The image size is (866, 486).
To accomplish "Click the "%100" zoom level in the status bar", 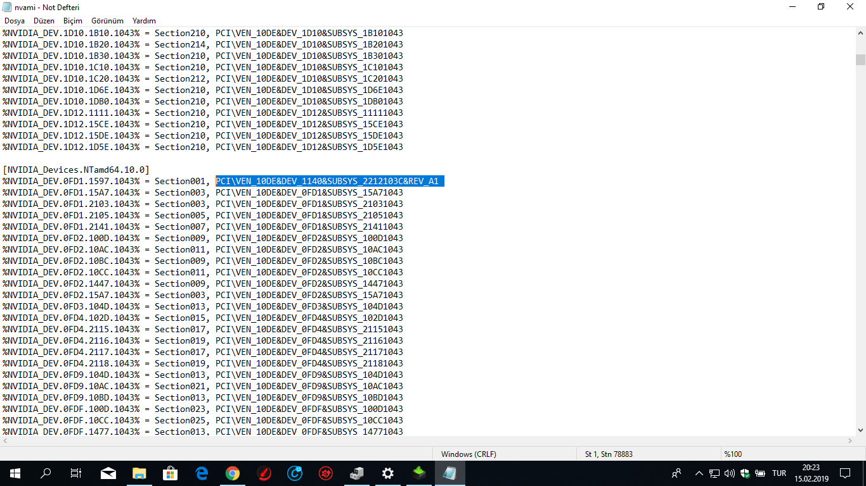I will pos(733,454).
